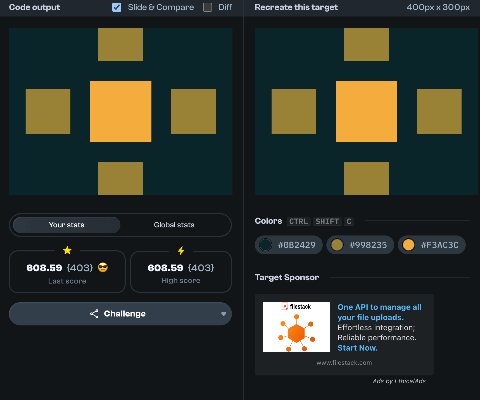Click the target image's center orange square
480x400 pixels.
366,111
